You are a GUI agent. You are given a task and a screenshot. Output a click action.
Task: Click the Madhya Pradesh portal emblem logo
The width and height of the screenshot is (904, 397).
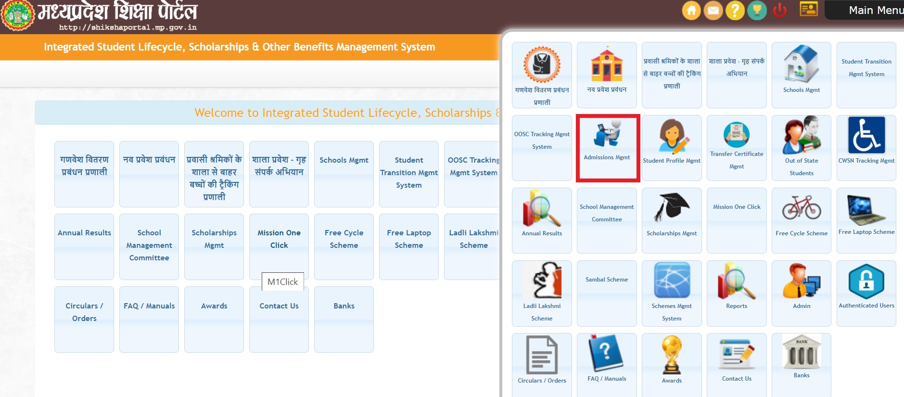[x=18, y=15]
